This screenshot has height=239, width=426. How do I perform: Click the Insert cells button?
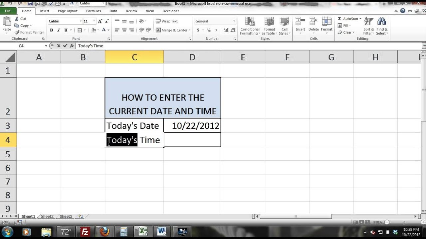coord(301,25)
